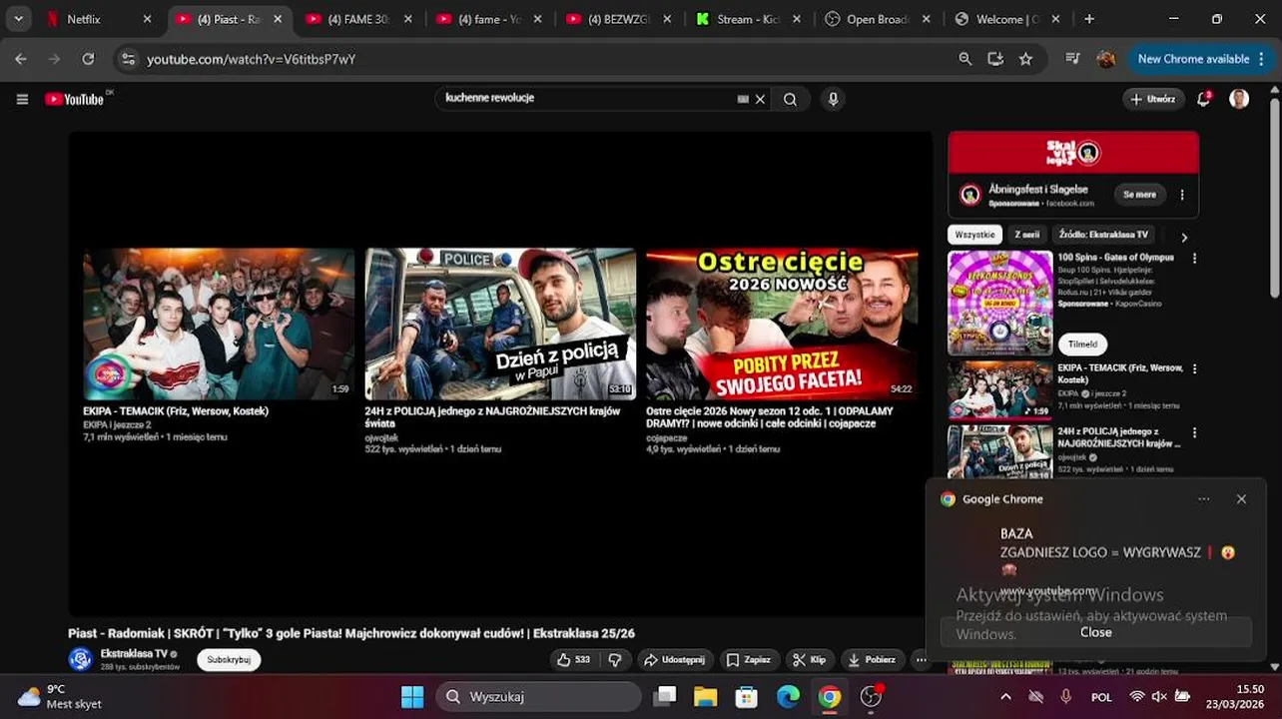Create a clip with the Klip button
The width and height of the screenshot is (1282, 719).
coord(810,660)
